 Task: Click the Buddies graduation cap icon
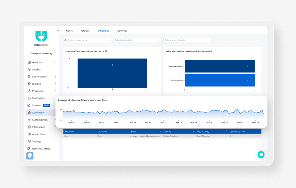coord(29,84)
